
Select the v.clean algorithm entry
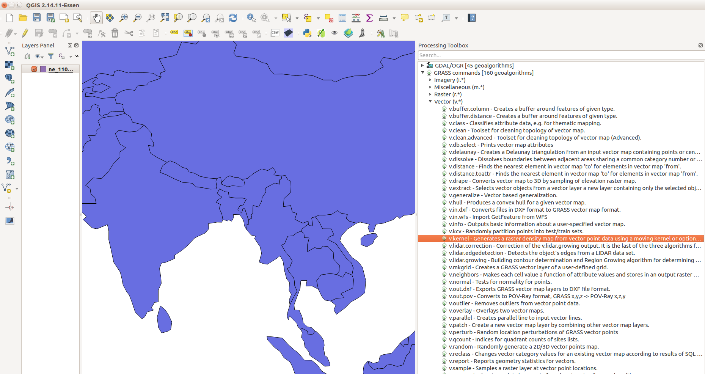[517, 130]
